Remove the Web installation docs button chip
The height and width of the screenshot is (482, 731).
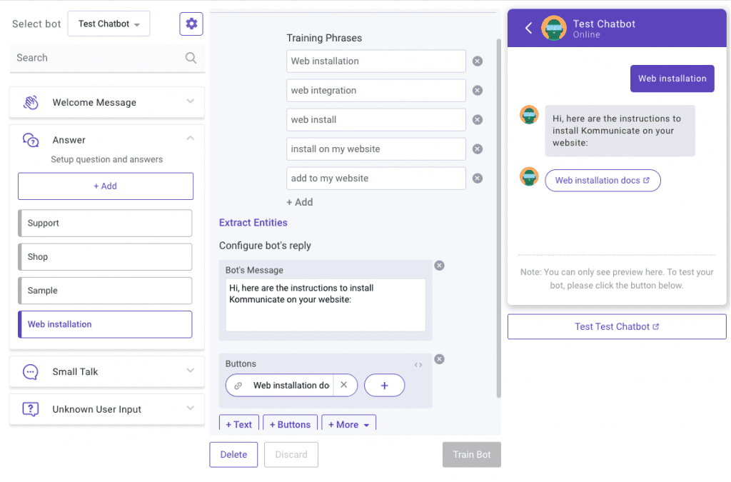pos(343,385)
